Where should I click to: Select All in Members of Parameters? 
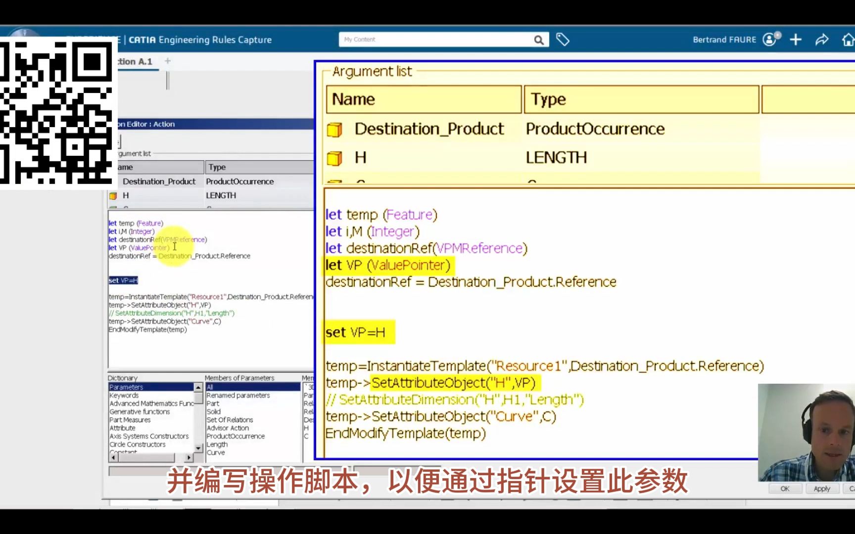[253, 387]
